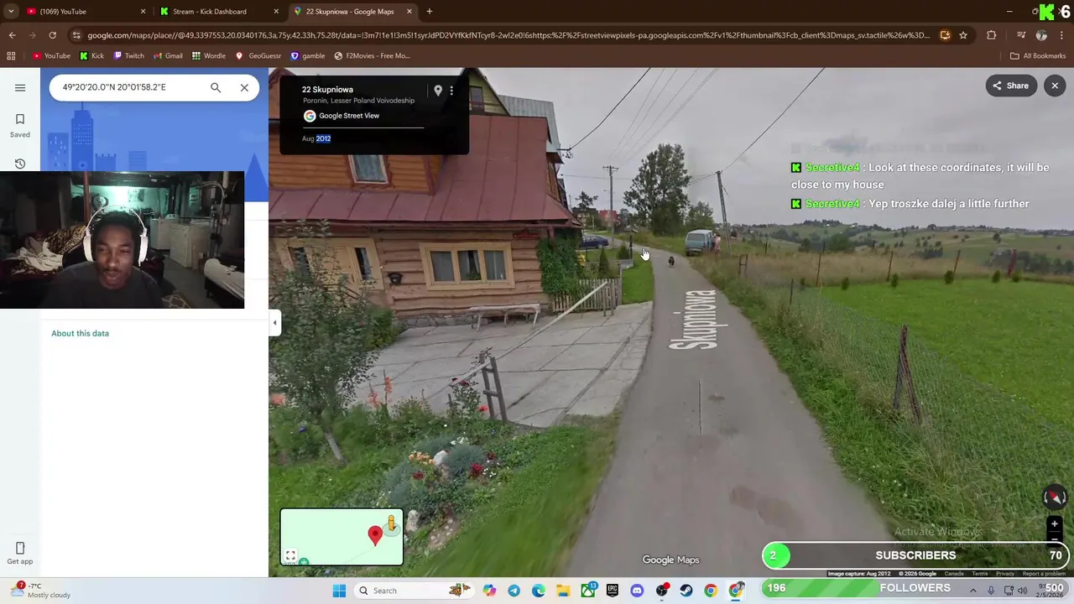This screenshot has height=604, width=1074.
Task: Open Epic Games from the taskbar
Action: pyautogui.click(x=613, y=591)
